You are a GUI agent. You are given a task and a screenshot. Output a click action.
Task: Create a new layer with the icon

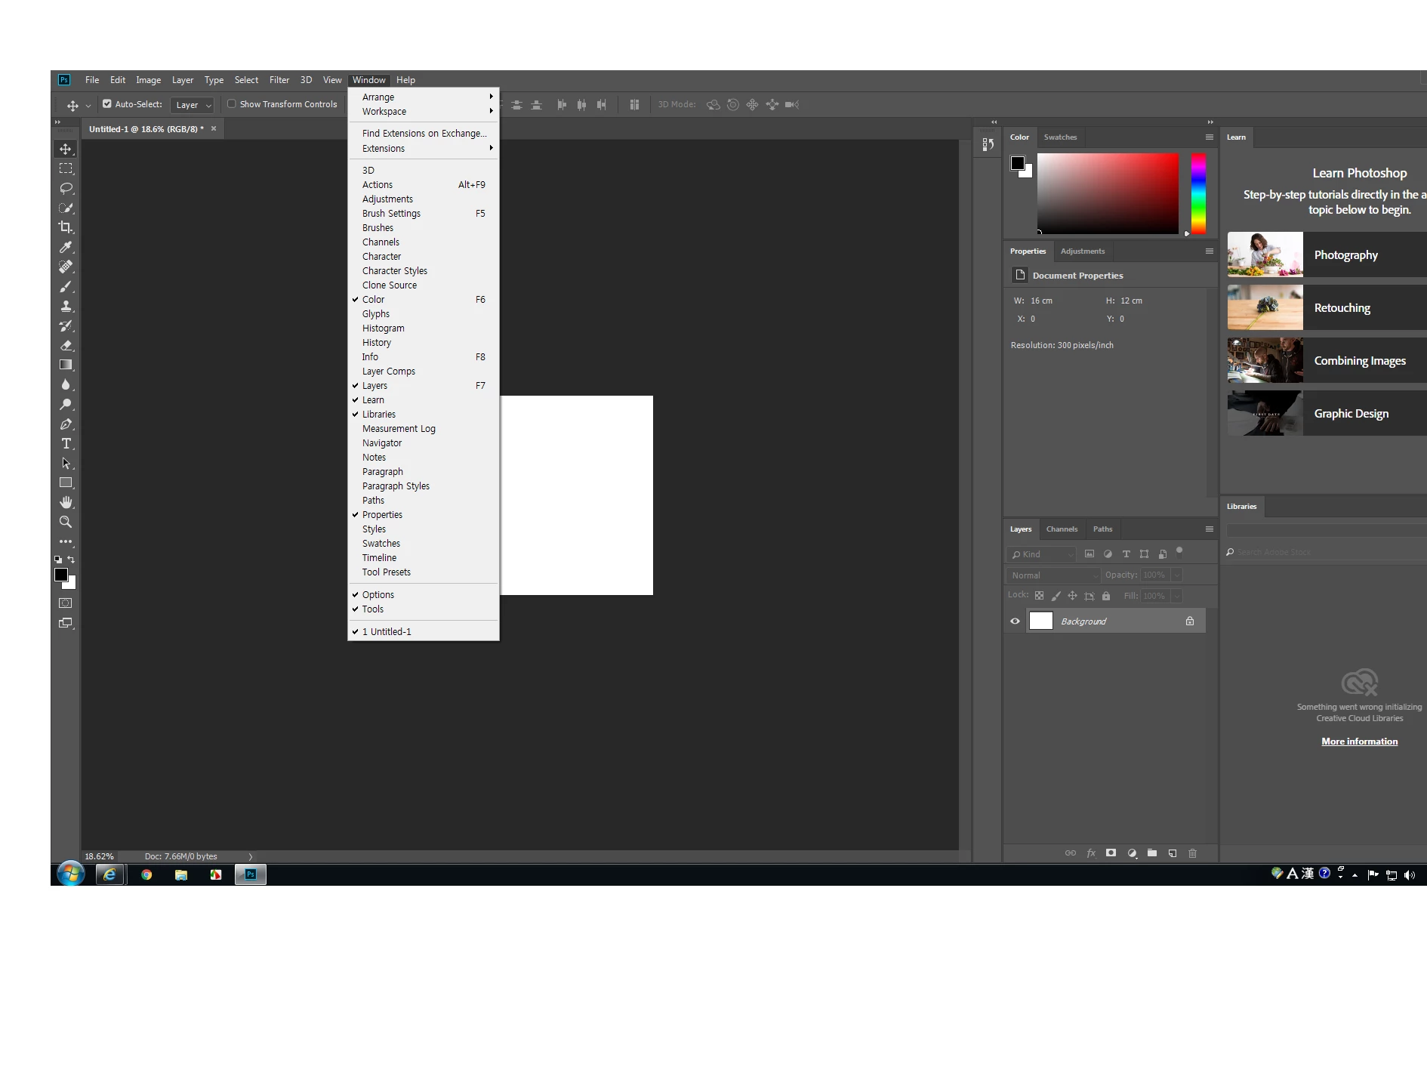point(1173,853)
